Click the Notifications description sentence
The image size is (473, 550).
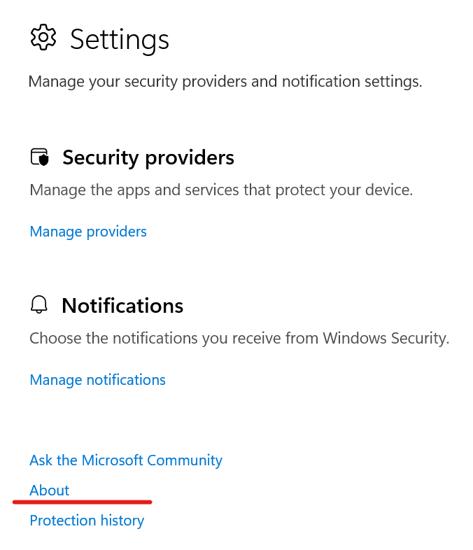point(239,339)
